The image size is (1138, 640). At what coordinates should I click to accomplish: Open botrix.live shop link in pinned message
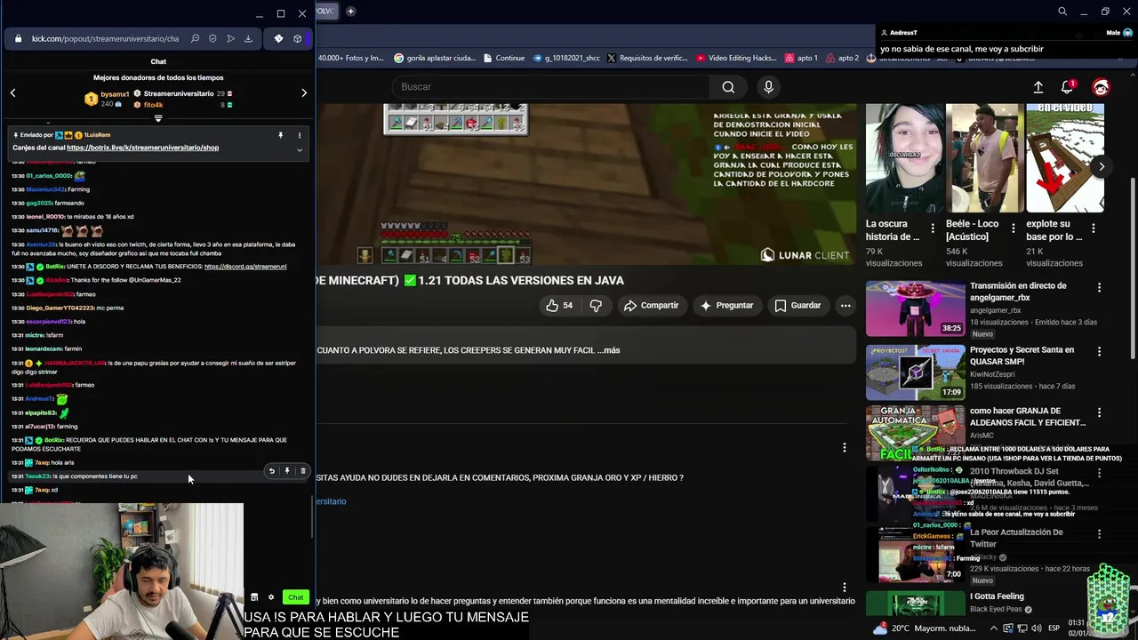click(x=142, y=148)
